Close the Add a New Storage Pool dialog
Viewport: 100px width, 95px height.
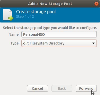pos(96,4)
